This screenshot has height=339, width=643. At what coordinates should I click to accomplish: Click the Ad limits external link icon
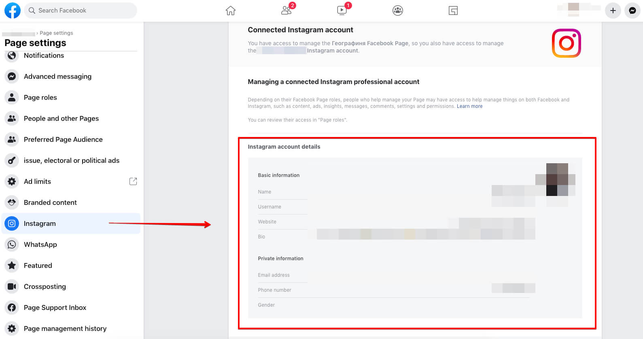(x=133, y=181)
